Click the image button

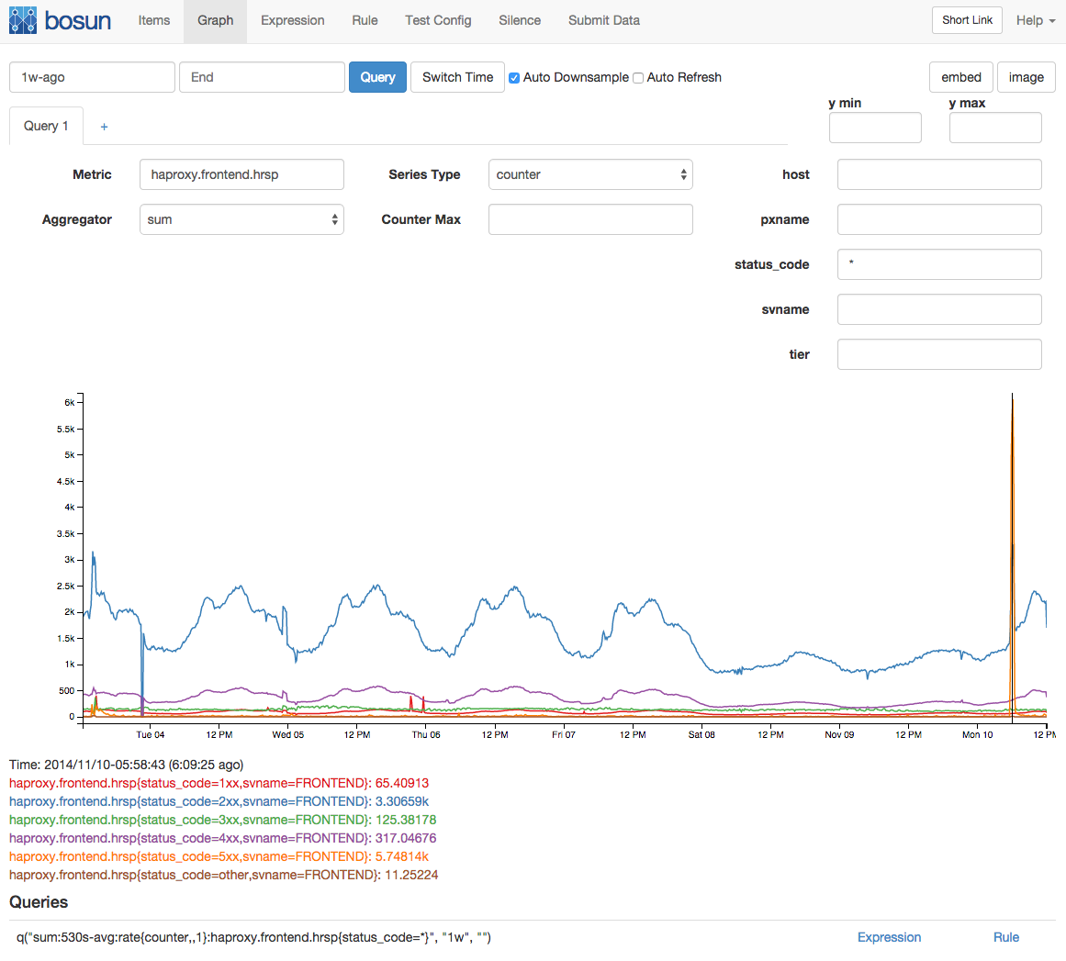[1026, 77]
